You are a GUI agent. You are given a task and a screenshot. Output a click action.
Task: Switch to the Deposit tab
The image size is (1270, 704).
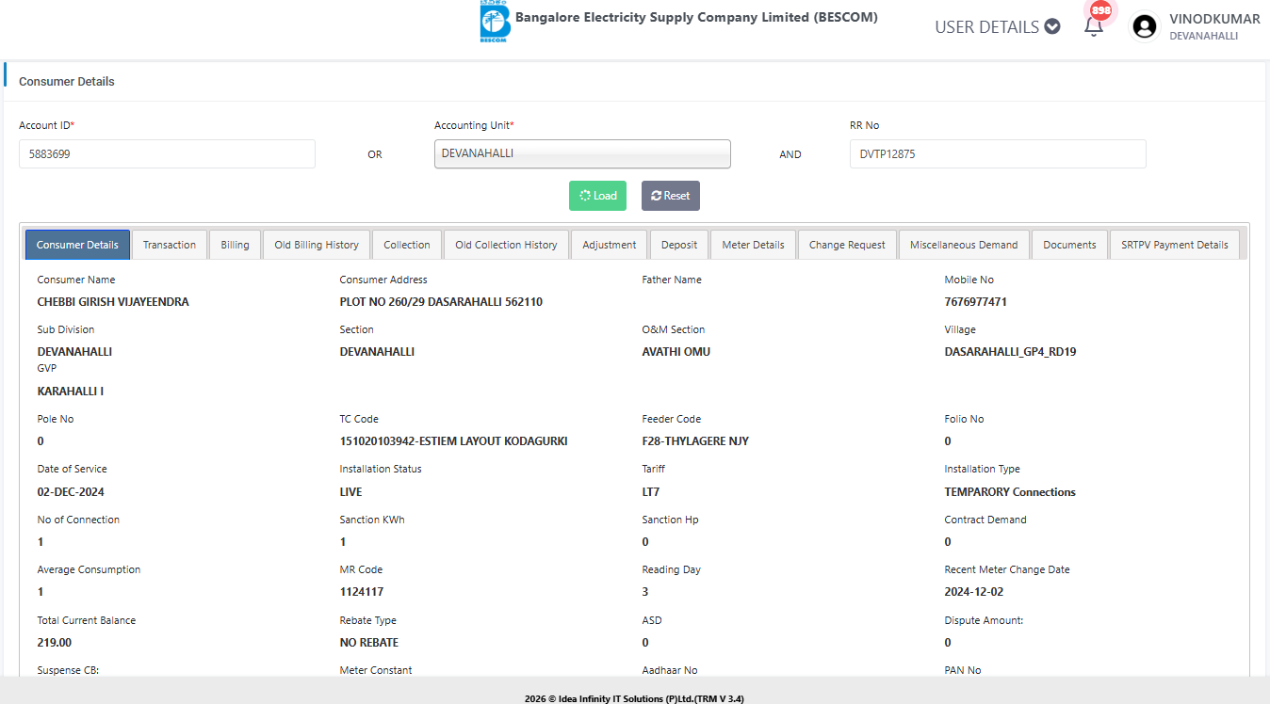click(678, 245)
